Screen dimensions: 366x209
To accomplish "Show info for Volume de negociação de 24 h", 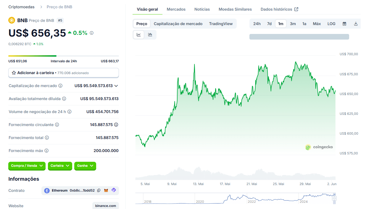I will click(x=69, y=112).
